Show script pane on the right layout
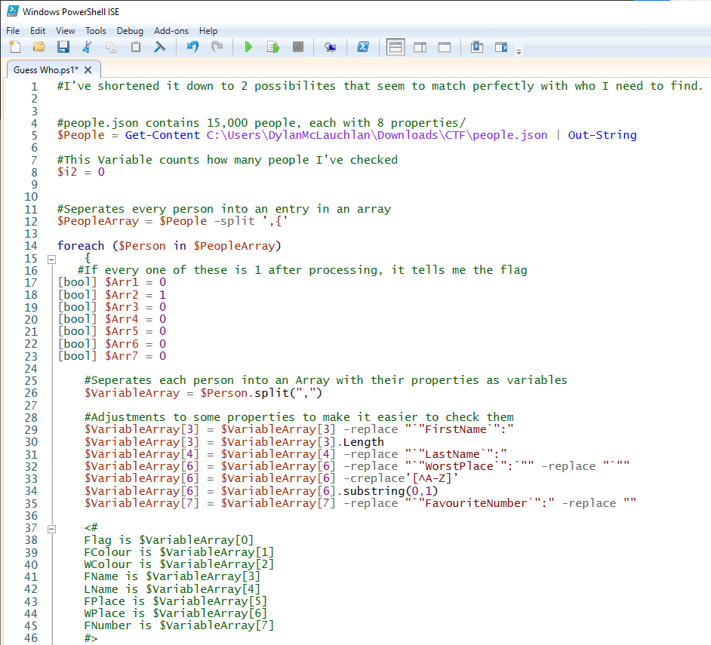This screenshot has height=645, width=711. pos(420,47)
